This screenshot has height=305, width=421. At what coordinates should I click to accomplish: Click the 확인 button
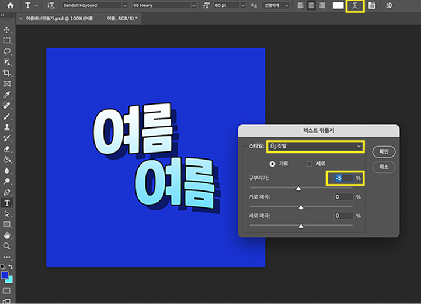coord(384,151)
